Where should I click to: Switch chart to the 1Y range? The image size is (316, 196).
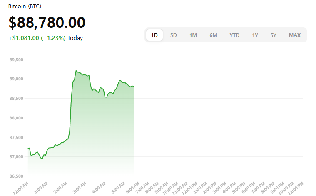(x=255, y=35)
